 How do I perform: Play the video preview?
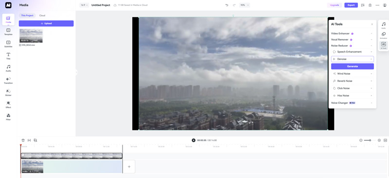194,140
